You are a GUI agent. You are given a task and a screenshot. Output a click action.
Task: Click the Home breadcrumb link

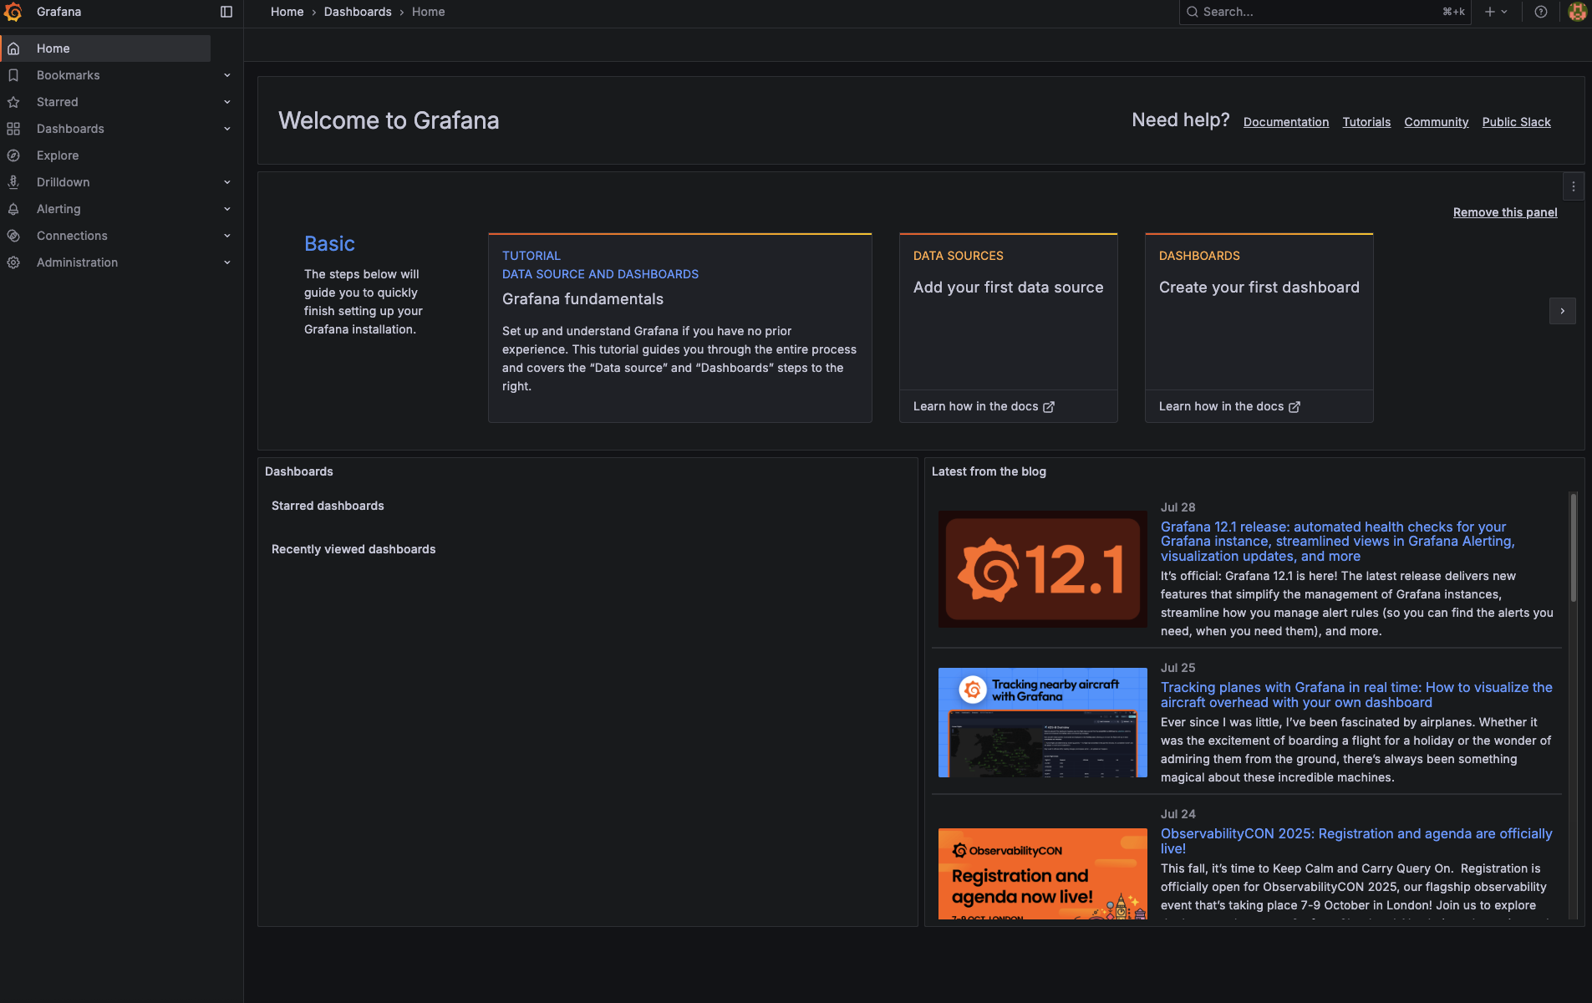point(287,12)
